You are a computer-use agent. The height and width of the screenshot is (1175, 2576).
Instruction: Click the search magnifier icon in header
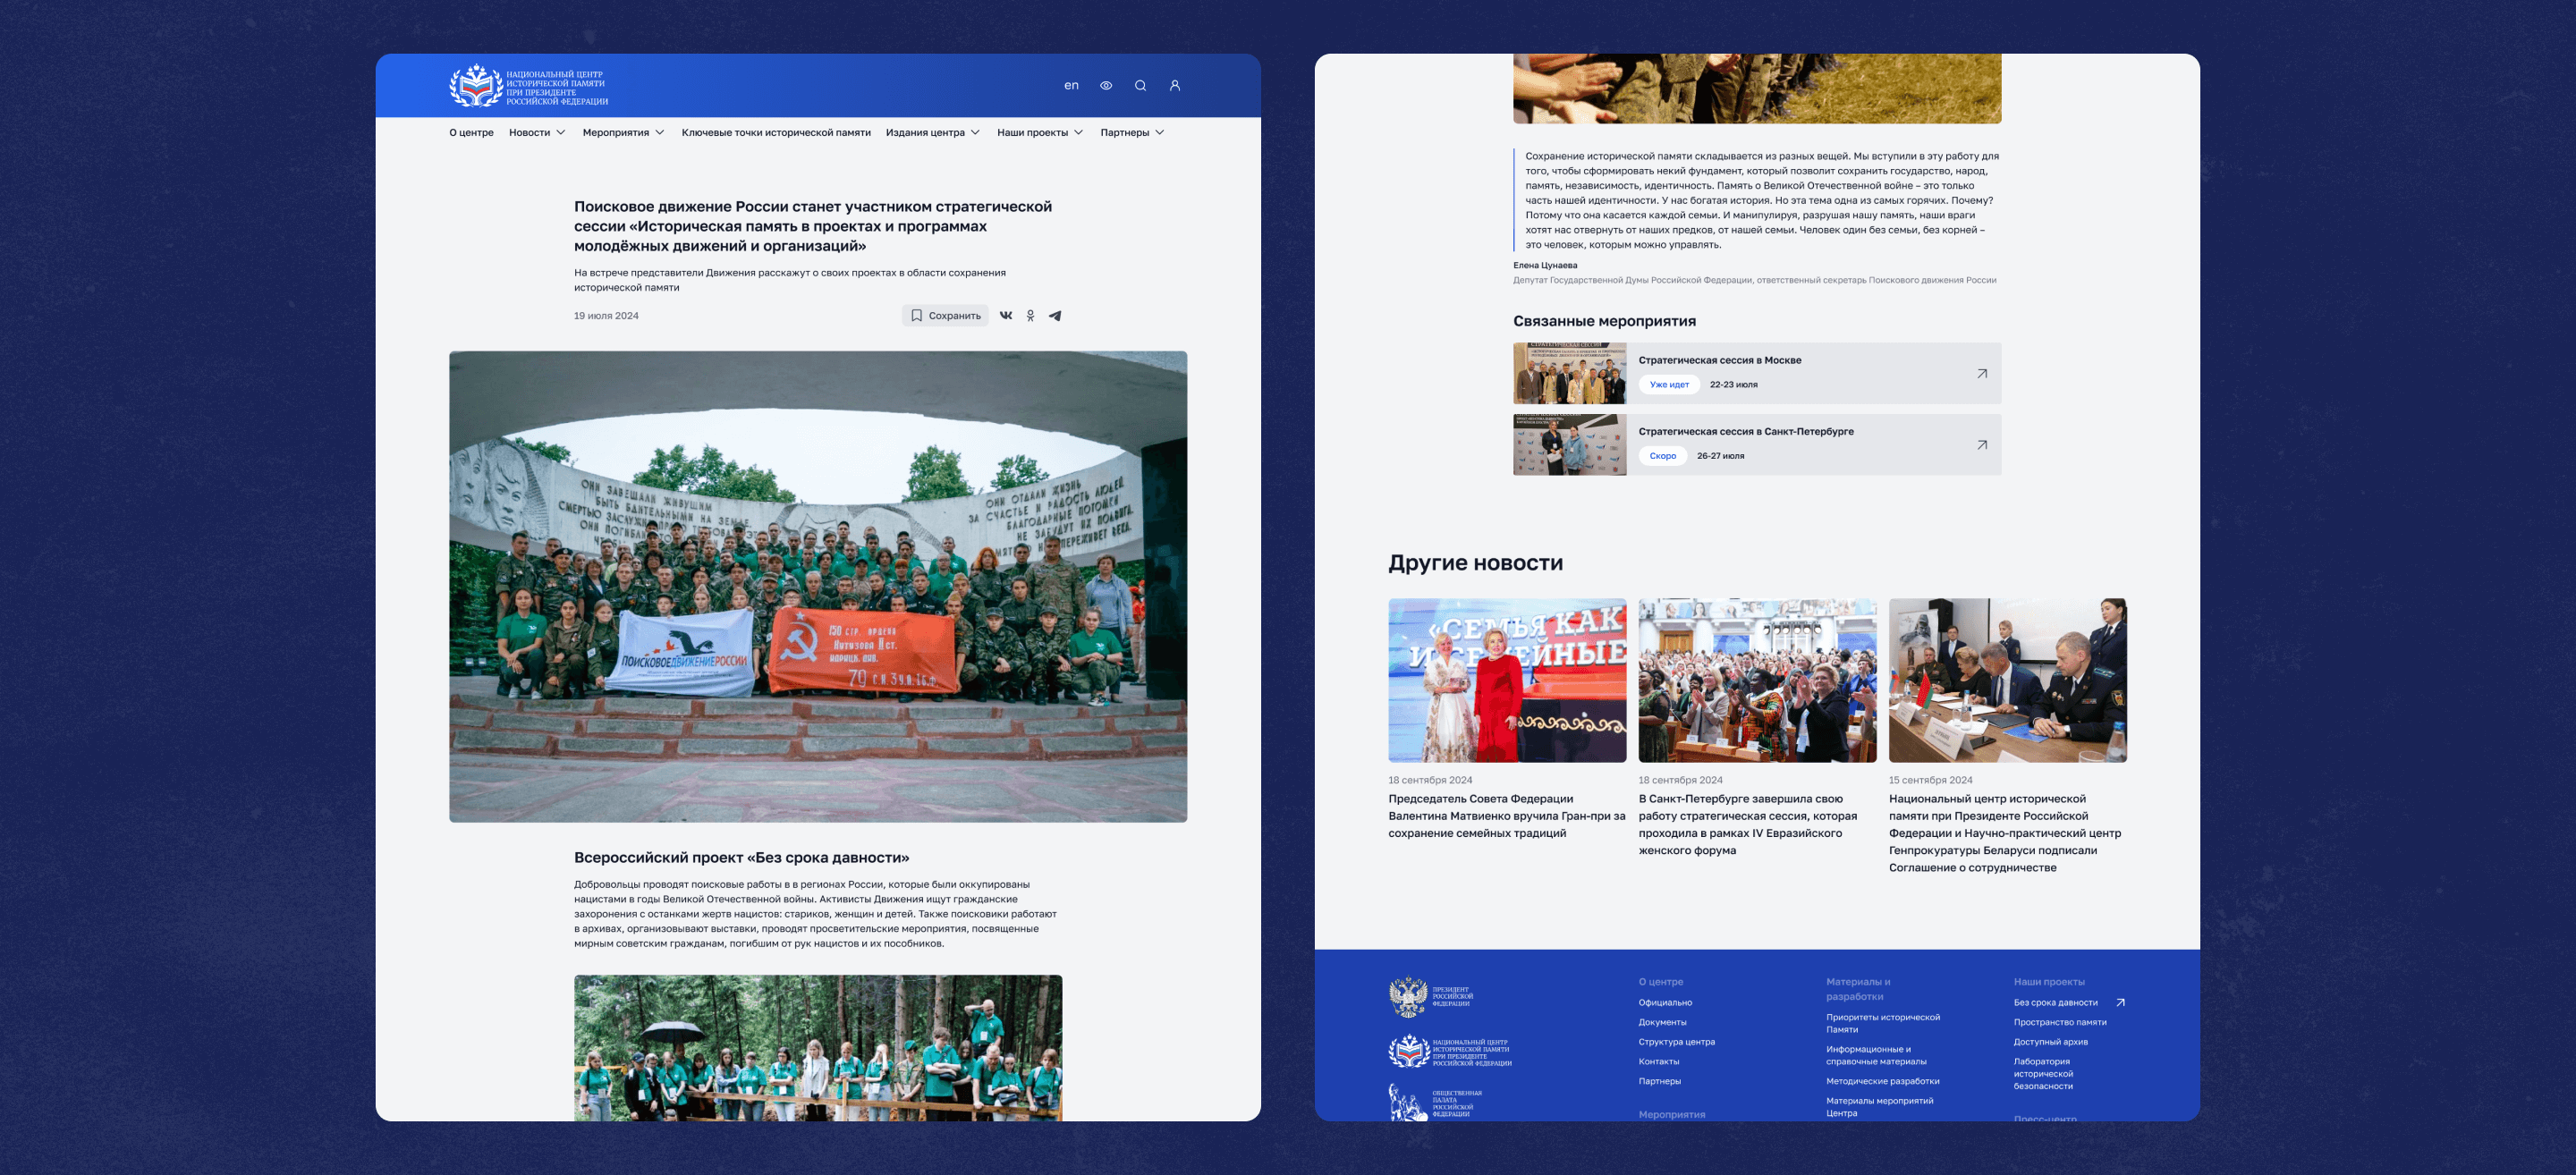click(x=1140, y=86)
